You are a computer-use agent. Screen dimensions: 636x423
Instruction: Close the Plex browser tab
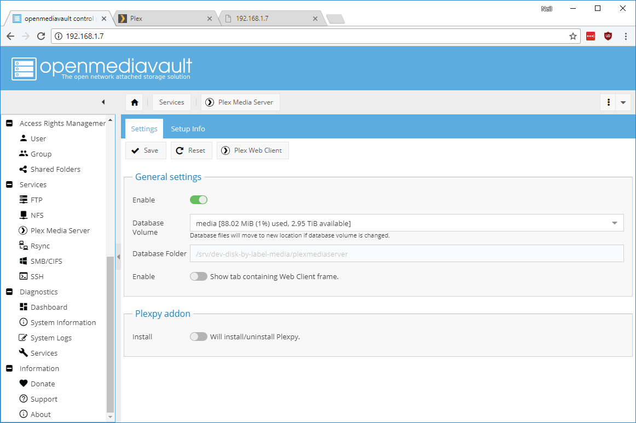(x=209, y=19)
